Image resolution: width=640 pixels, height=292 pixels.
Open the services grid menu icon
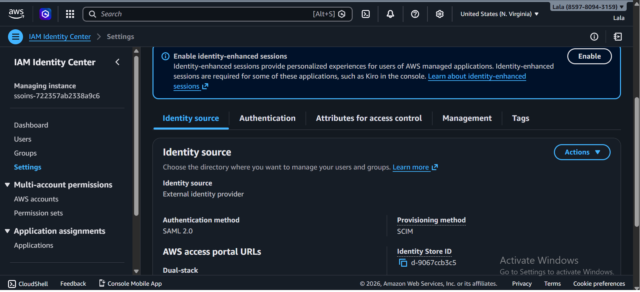[x=70, y=14]
